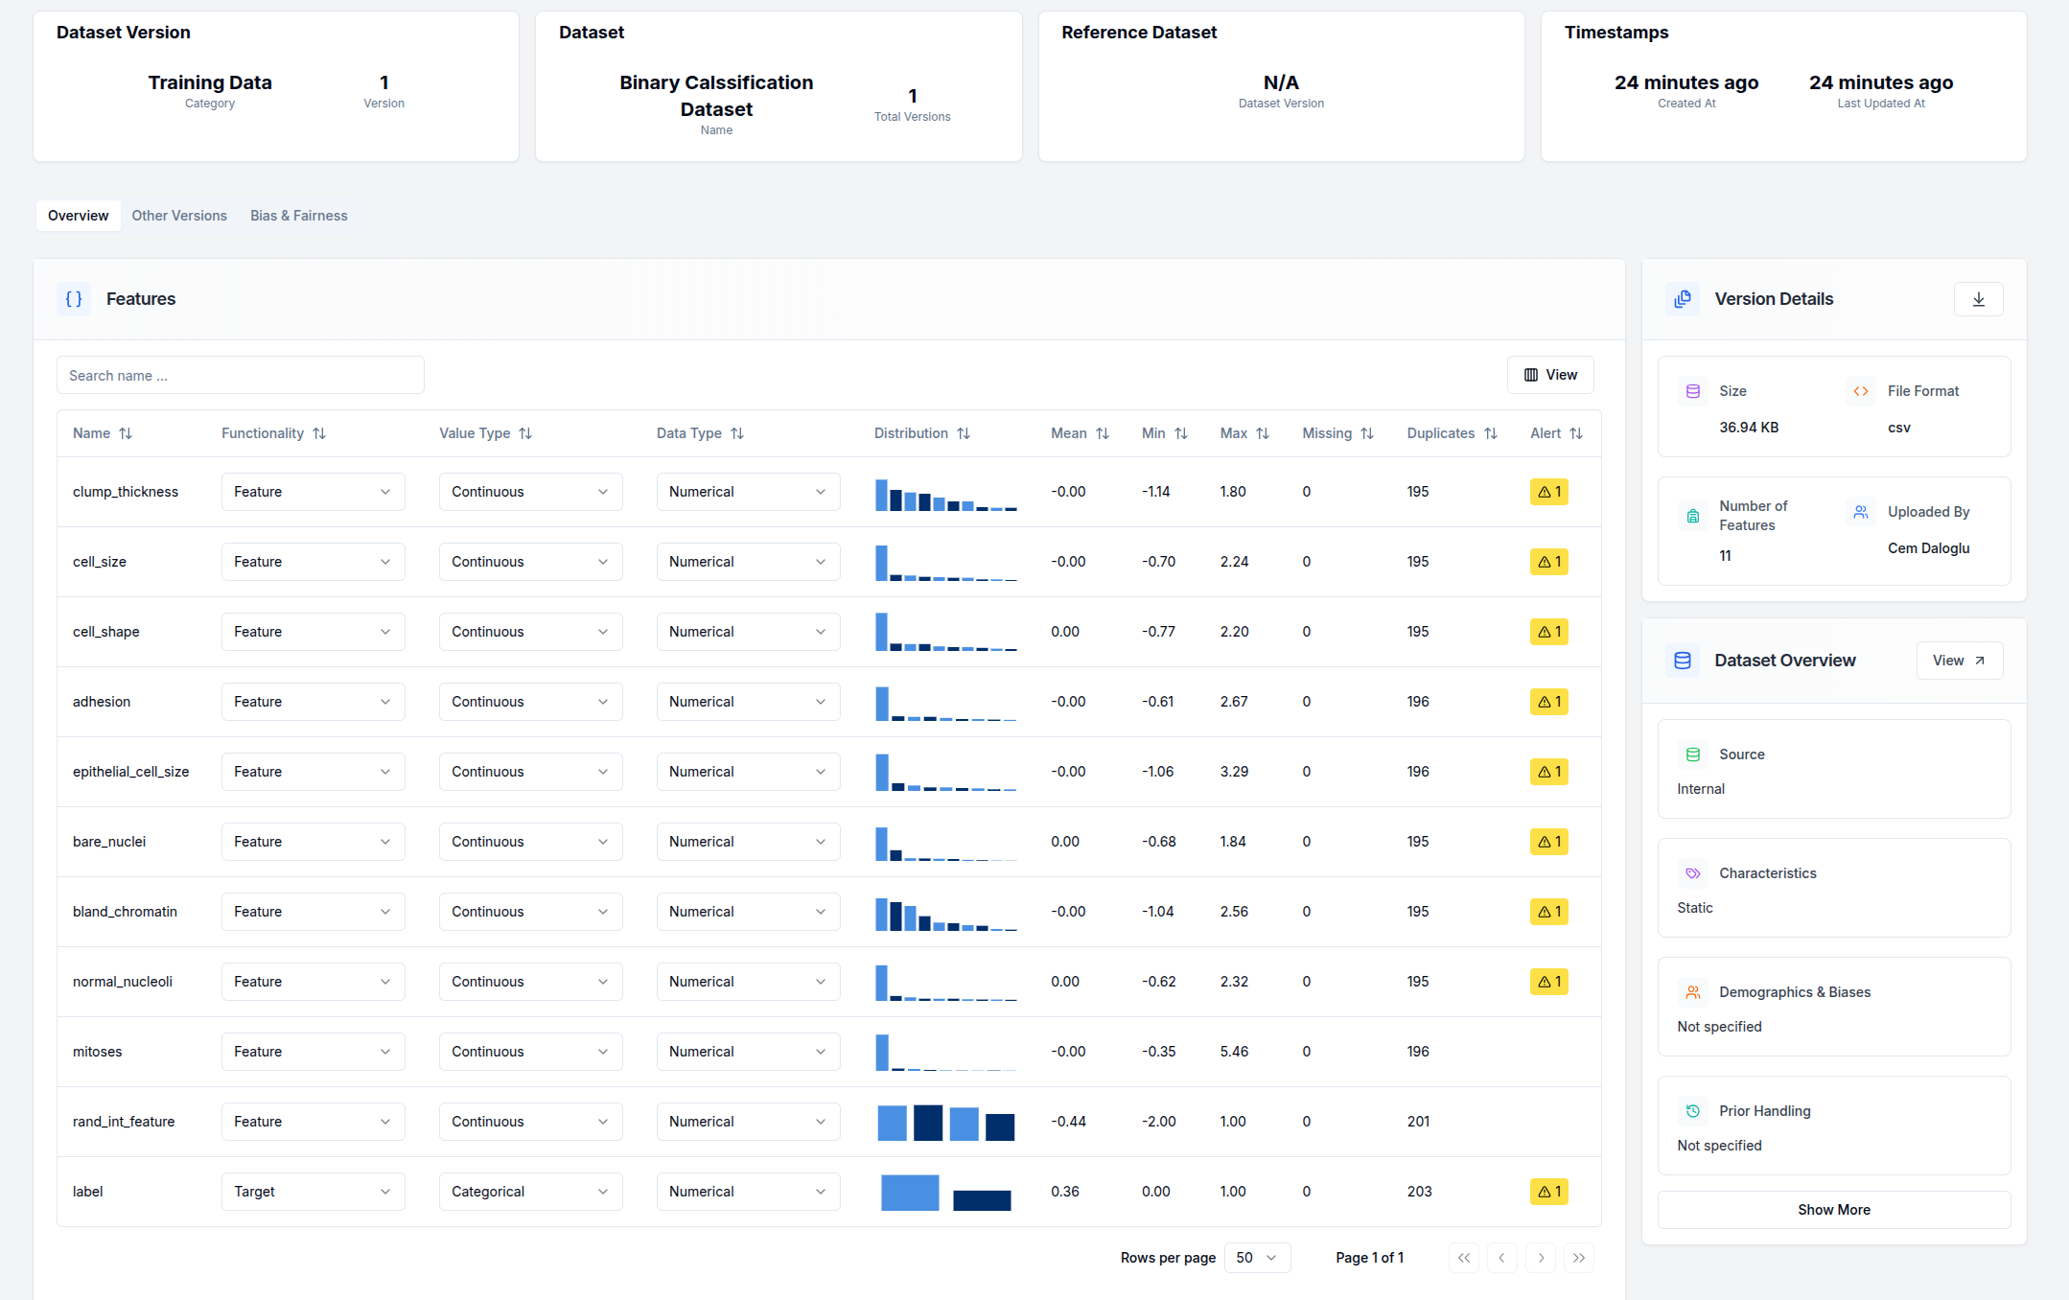Click the Demographics & Biases people icon
The height and width of the screenshot is (1300, 2069).
click(1693, 991)
